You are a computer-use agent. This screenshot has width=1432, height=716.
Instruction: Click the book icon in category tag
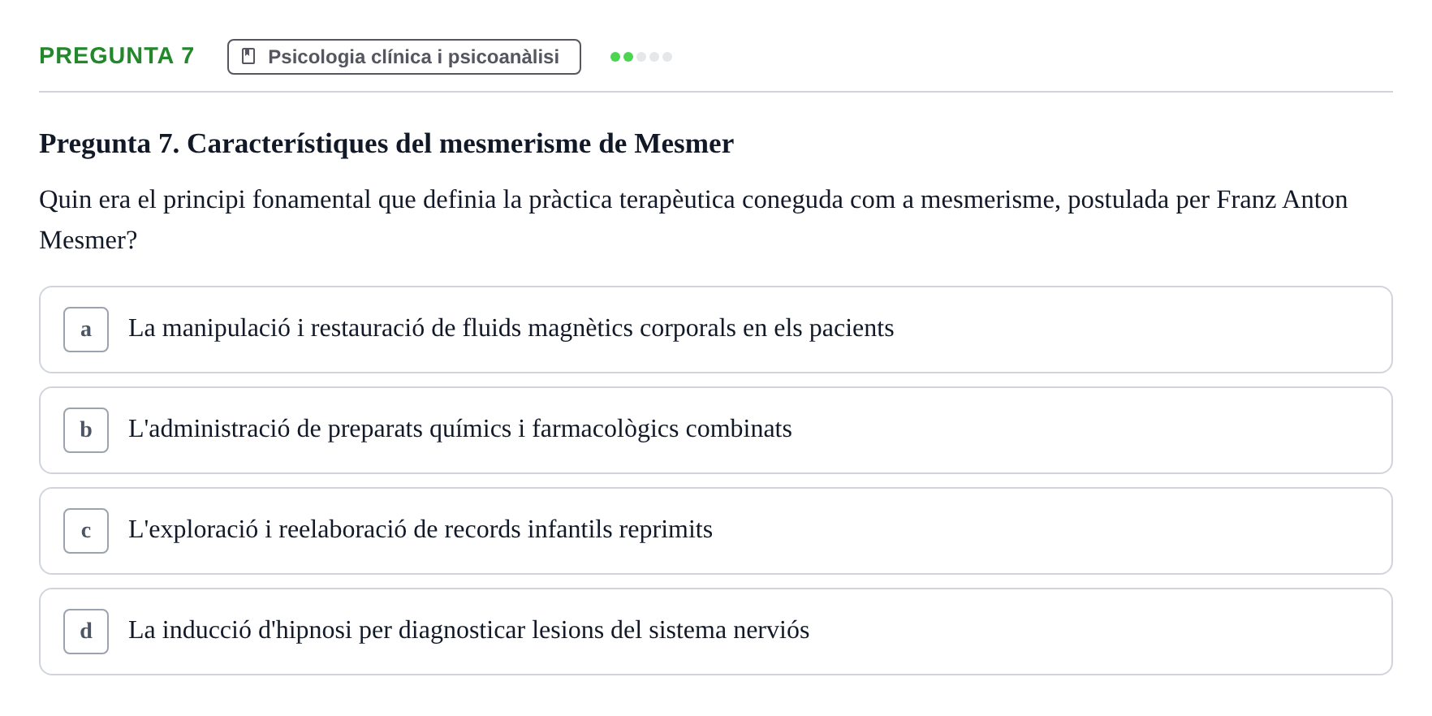click(x=248, y=57)
